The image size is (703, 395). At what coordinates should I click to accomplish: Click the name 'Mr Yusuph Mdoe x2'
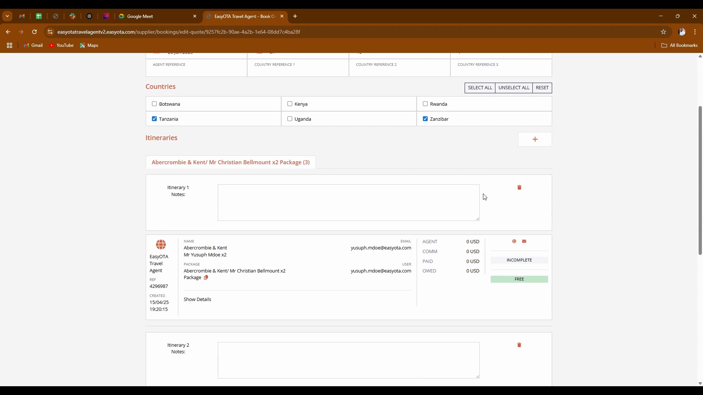click(x=205, y=255)
